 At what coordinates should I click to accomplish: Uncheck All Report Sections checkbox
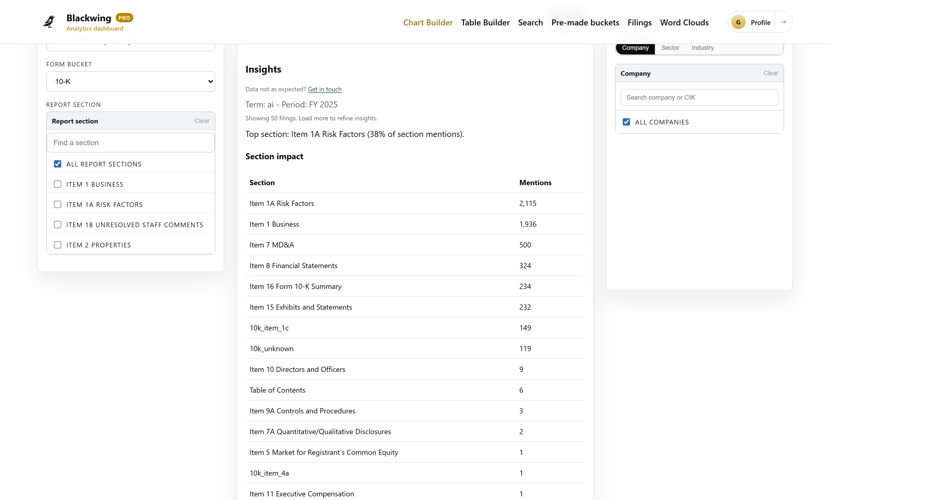[x=58, y=164]
